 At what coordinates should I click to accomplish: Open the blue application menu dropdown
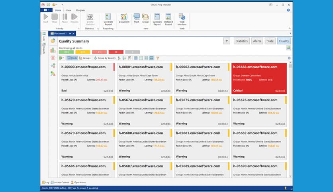[47, 10]
